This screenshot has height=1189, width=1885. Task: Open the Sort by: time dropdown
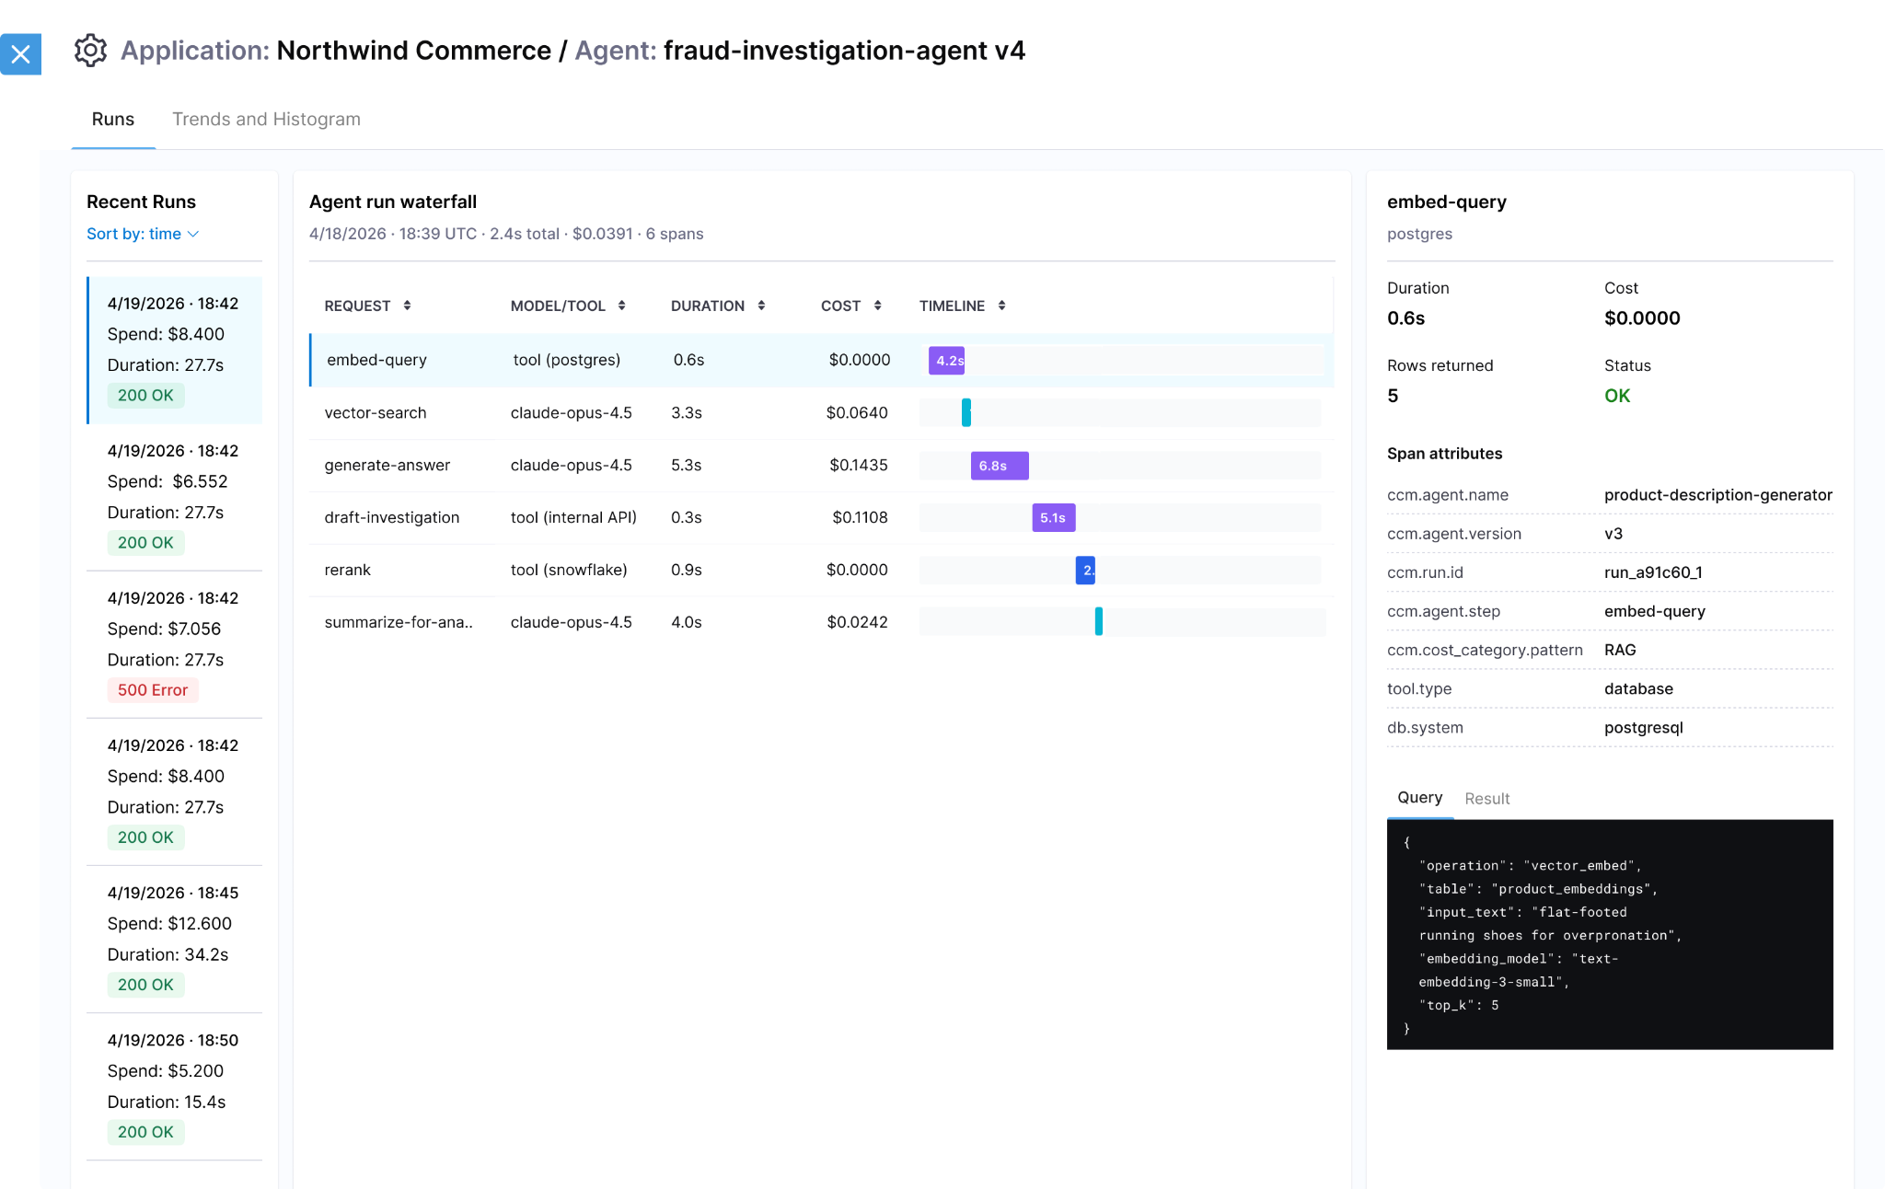click(x=143, y=234)
